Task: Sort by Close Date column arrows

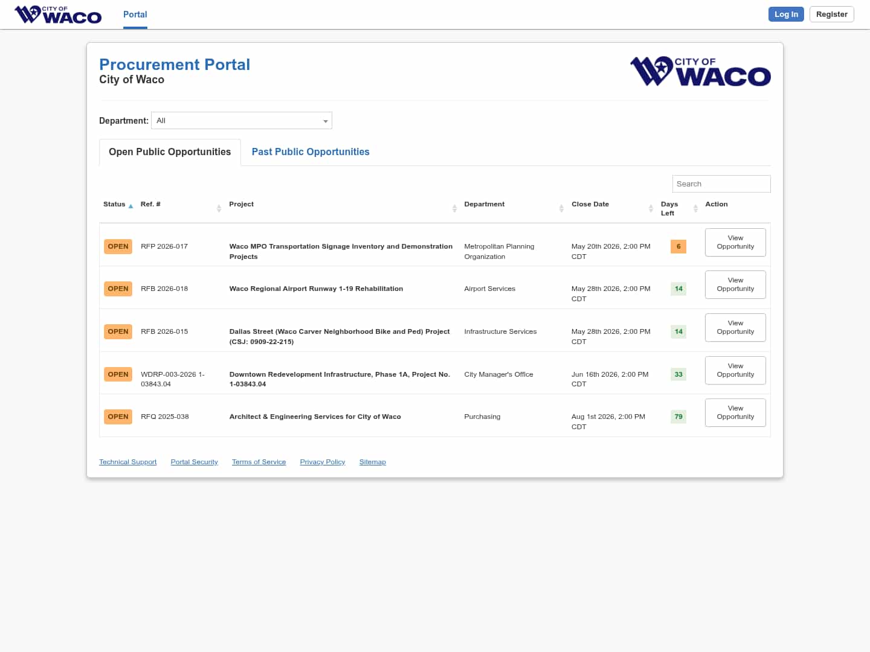Action: pos(651,208)
